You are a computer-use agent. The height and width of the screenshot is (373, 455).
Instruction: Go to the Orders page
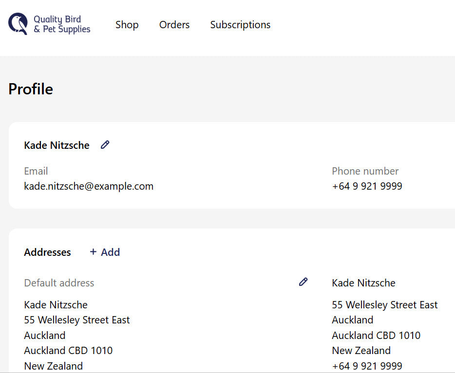click(174, 25)
